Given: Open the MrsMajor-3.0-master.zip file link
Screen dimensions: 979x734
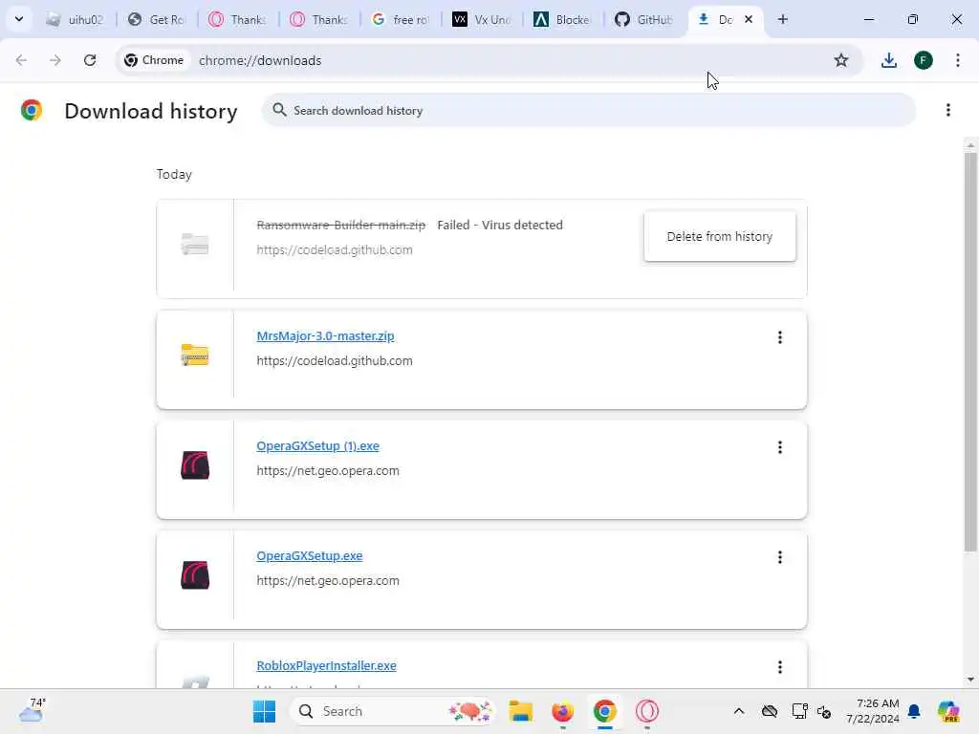Looking at the screenshot, I should pyautogui.click(x=325, y=335).
